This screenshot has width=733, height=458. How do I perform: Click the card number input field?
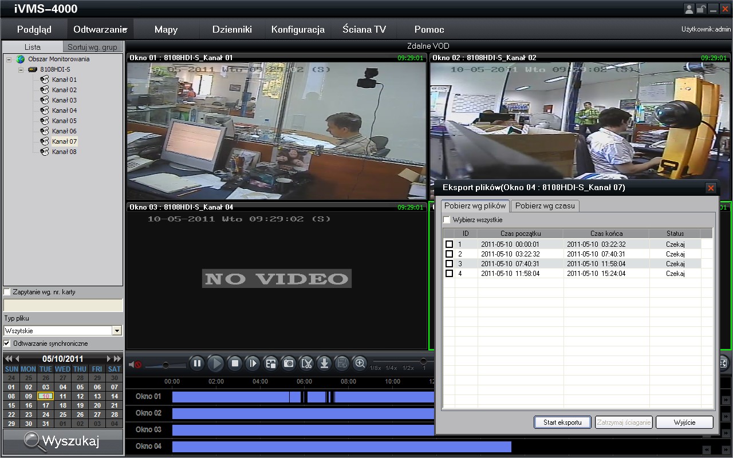coord(63,305)
